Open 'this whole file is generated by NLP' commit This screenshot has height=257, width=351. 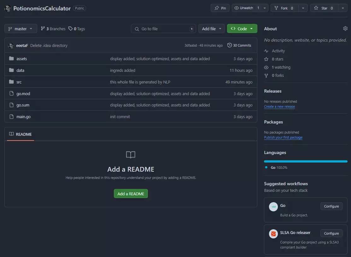click(140, 82)
